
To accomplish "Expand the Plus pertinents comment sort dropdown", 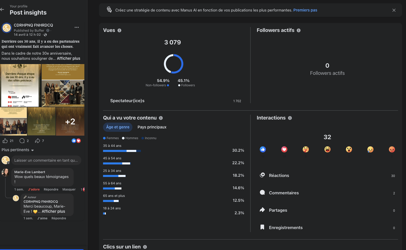I will pos(18,150).
